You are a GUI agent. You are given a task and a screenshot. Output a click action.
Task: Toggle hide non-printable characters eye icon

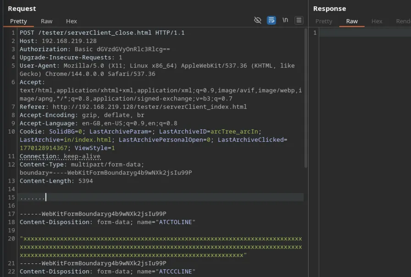pyautogui.click(x=257, y=20)
